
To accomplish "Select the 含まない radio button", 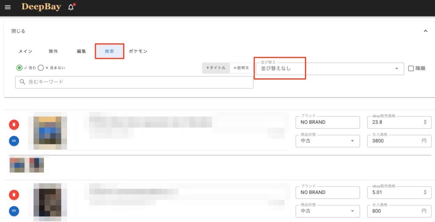I will [41, 67].
